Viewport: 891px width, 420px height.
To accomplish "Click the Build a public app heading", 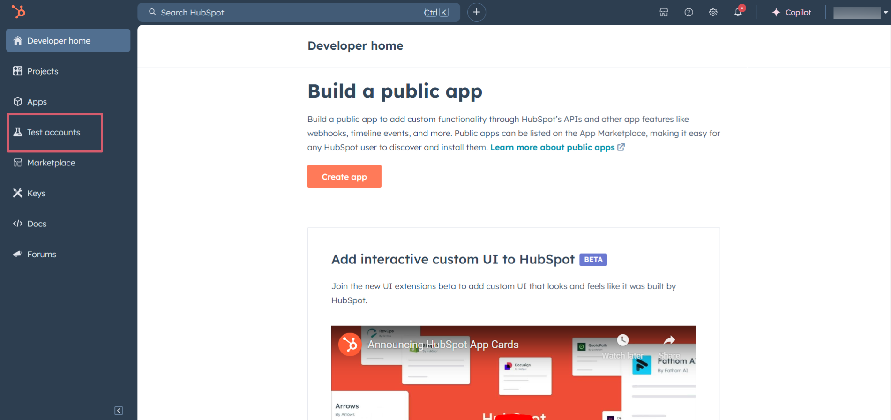I will click(395, 91).
